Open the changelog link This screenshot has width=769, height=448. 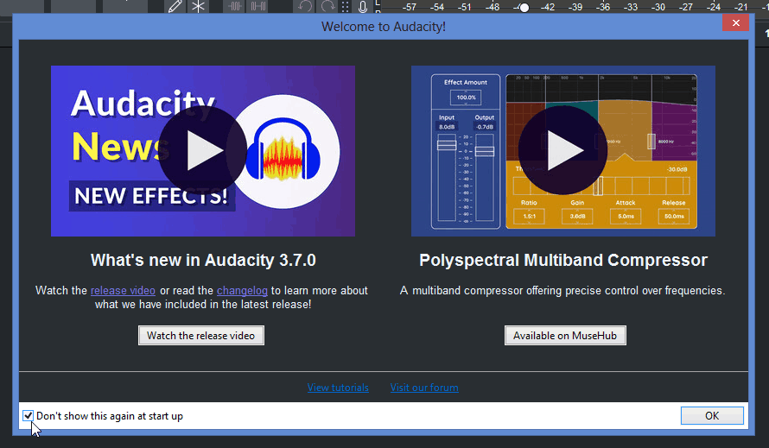click(x=242, y=290)
